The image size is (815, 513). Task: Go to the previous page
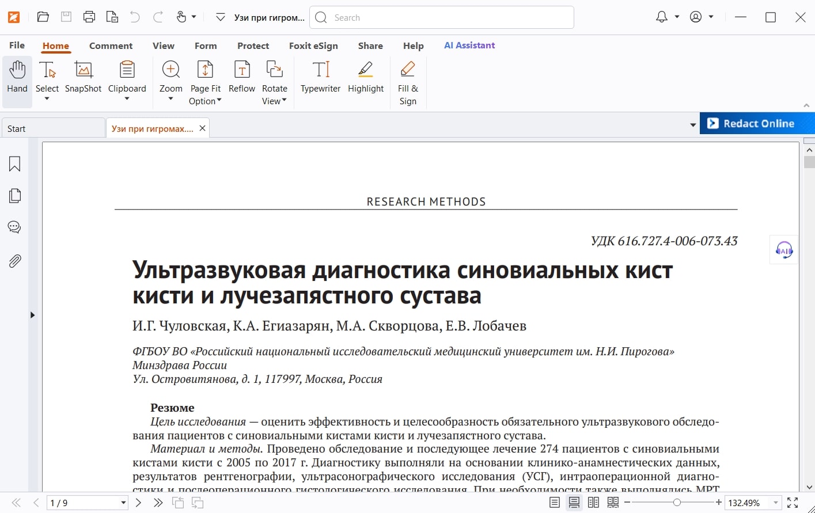point(36,503)
